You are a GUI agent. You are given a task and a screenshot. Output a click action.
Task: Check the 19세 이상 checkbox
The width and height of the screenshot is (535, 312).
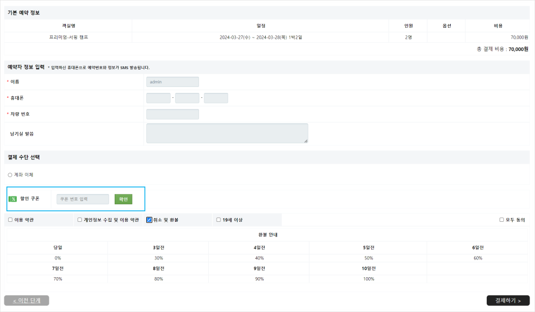pyautogui.click(x=218, y=220)
